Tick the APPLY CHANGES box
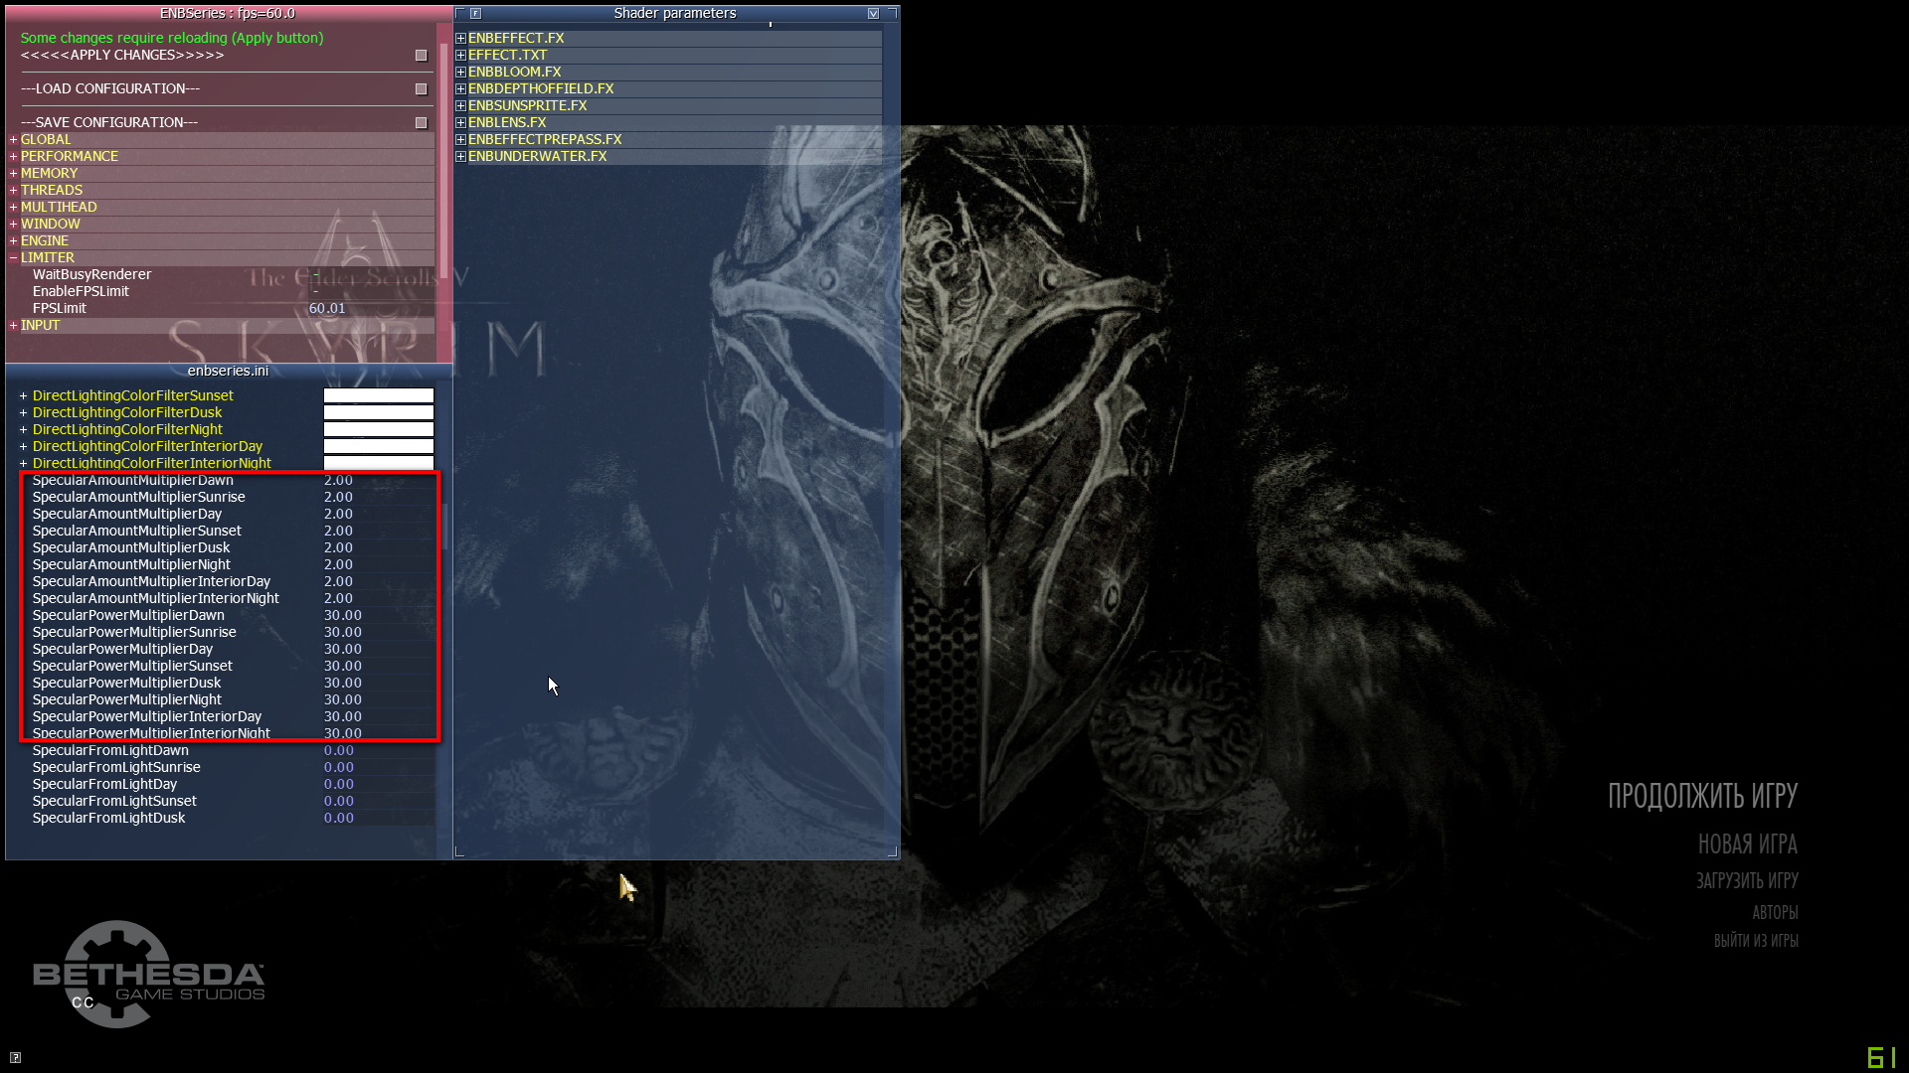 (x=421, y=56)
